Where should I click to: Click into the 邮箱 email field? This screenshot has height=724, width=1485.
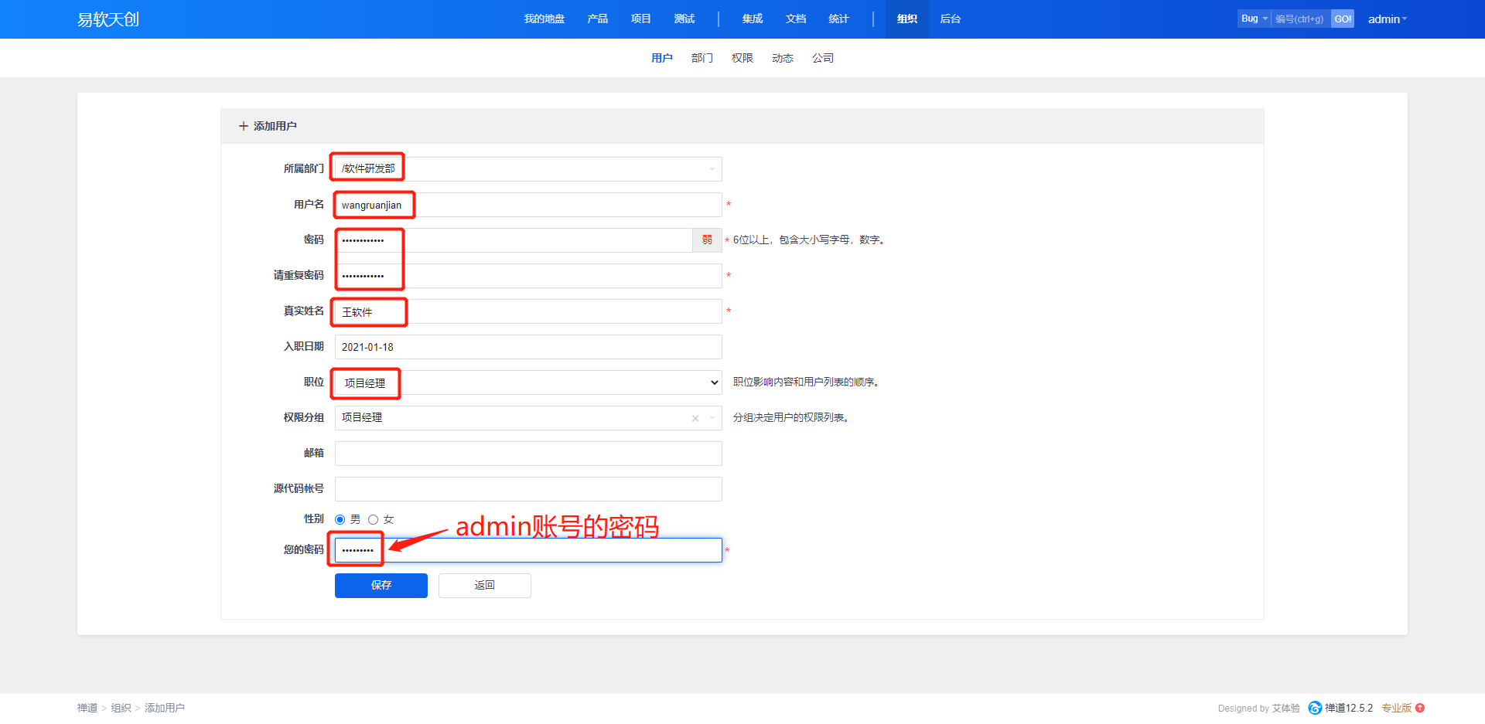(x=528, y=454)
